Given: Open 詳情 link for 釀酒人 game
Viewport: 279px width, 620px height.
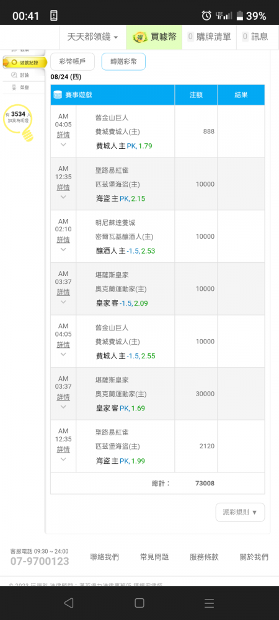Looking at the screenshot, I should pyautogui.click(x=63, y=240).
